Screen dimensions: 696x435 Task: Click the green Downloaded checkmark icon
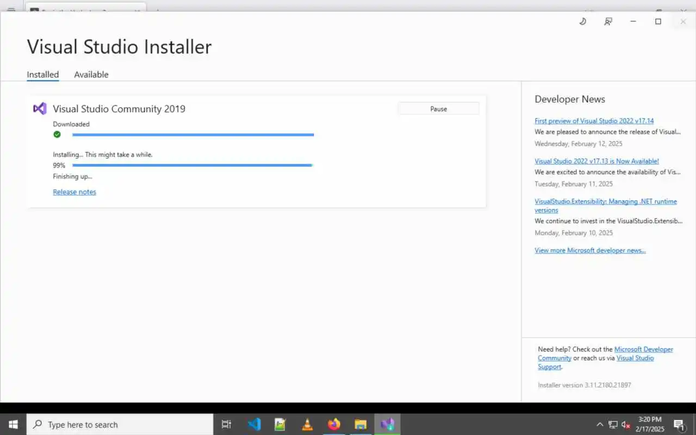click(x=57, y=134)
